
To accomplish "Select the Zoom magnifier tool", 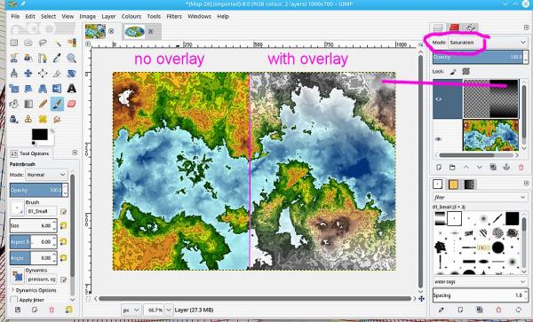I will point(71,58).
